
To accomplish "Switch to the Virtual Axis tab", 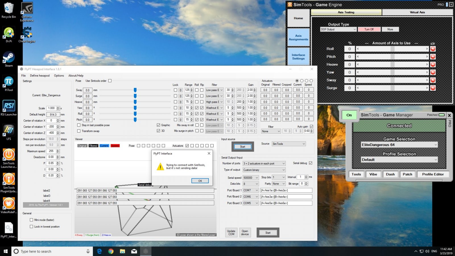I will click(x=417, y=12).
